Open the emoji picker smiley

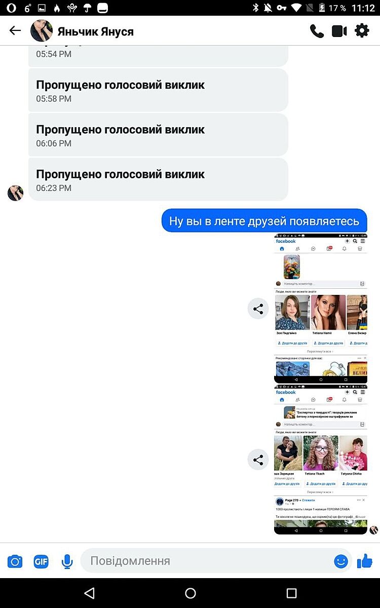pos(341,561)
